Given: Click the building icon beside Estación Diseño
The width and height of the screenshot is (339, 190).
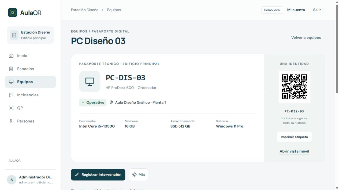Looking at the screenshot, I should pyautogui.click(x=14, y=35).
